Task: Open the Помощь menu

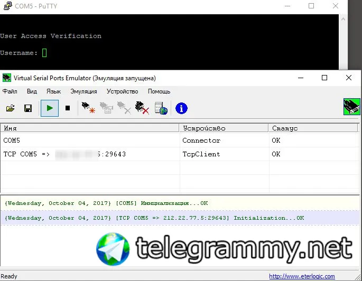Action: [159, 91]
